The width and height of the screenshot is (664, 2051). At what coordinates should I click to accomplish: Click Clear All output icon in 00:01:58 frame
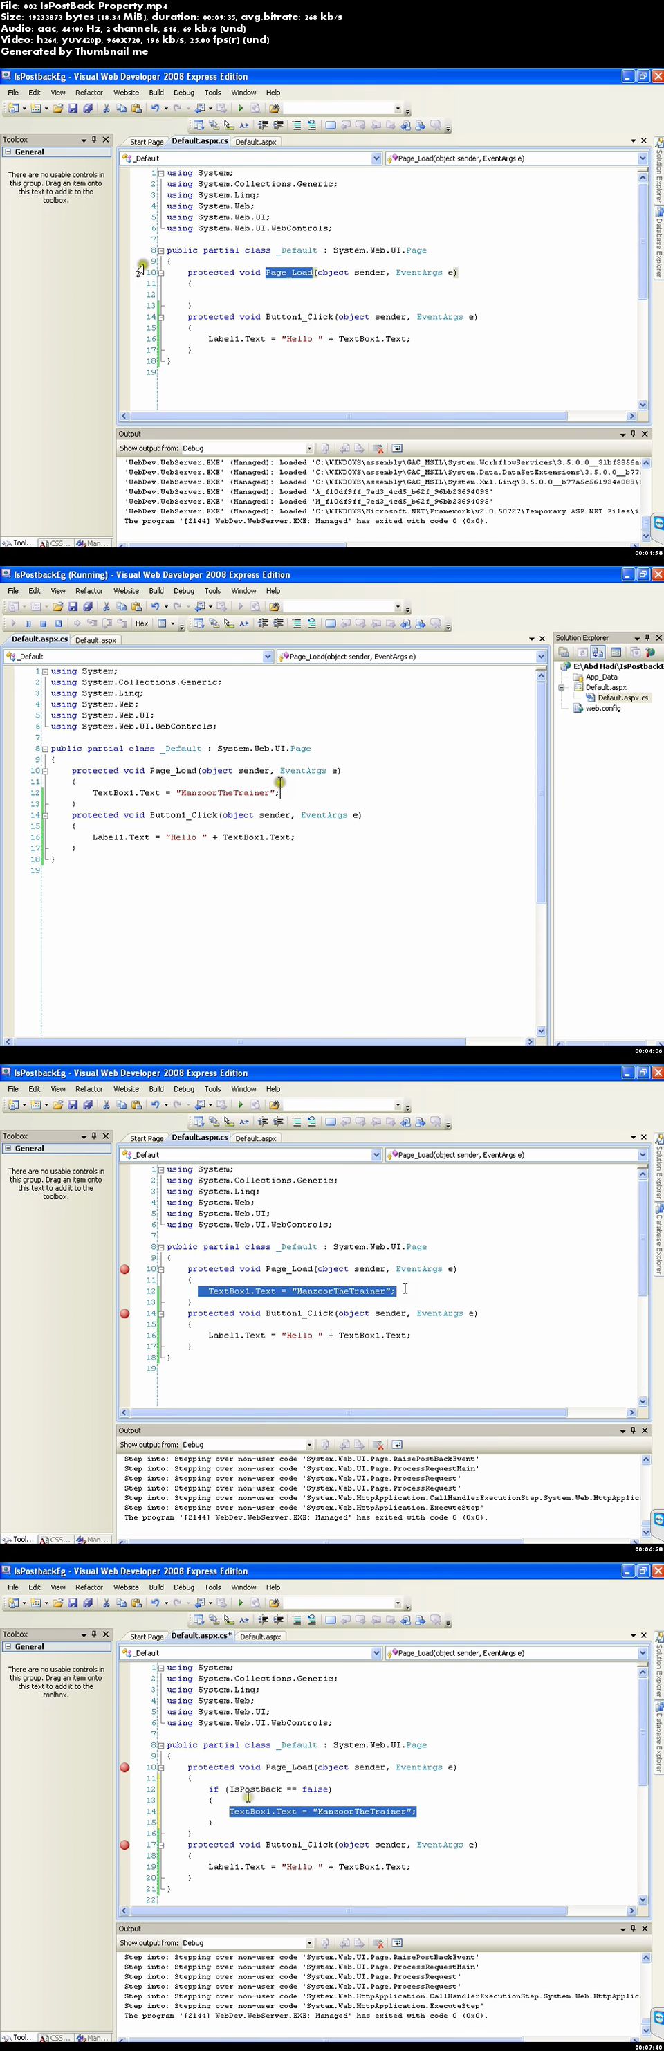[378, 448]
